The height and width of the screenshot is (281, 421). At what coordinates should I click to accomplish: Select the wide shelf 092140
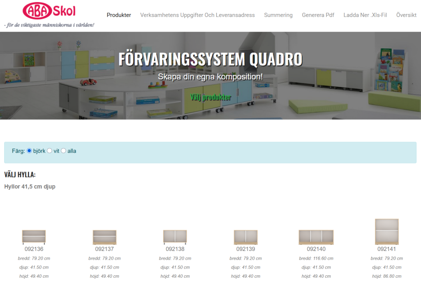[316, 237]
